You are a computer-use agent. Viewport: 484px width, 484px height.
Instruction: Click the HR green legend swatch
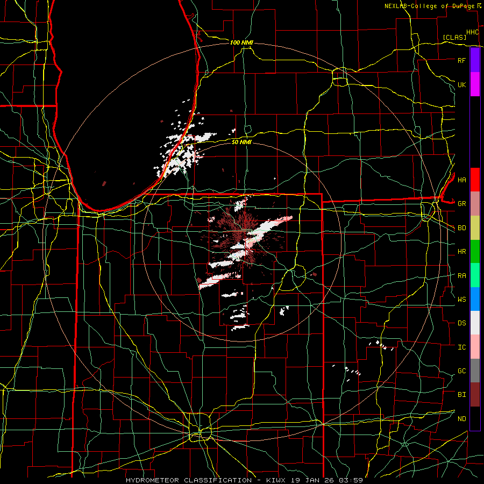point(475,251)
